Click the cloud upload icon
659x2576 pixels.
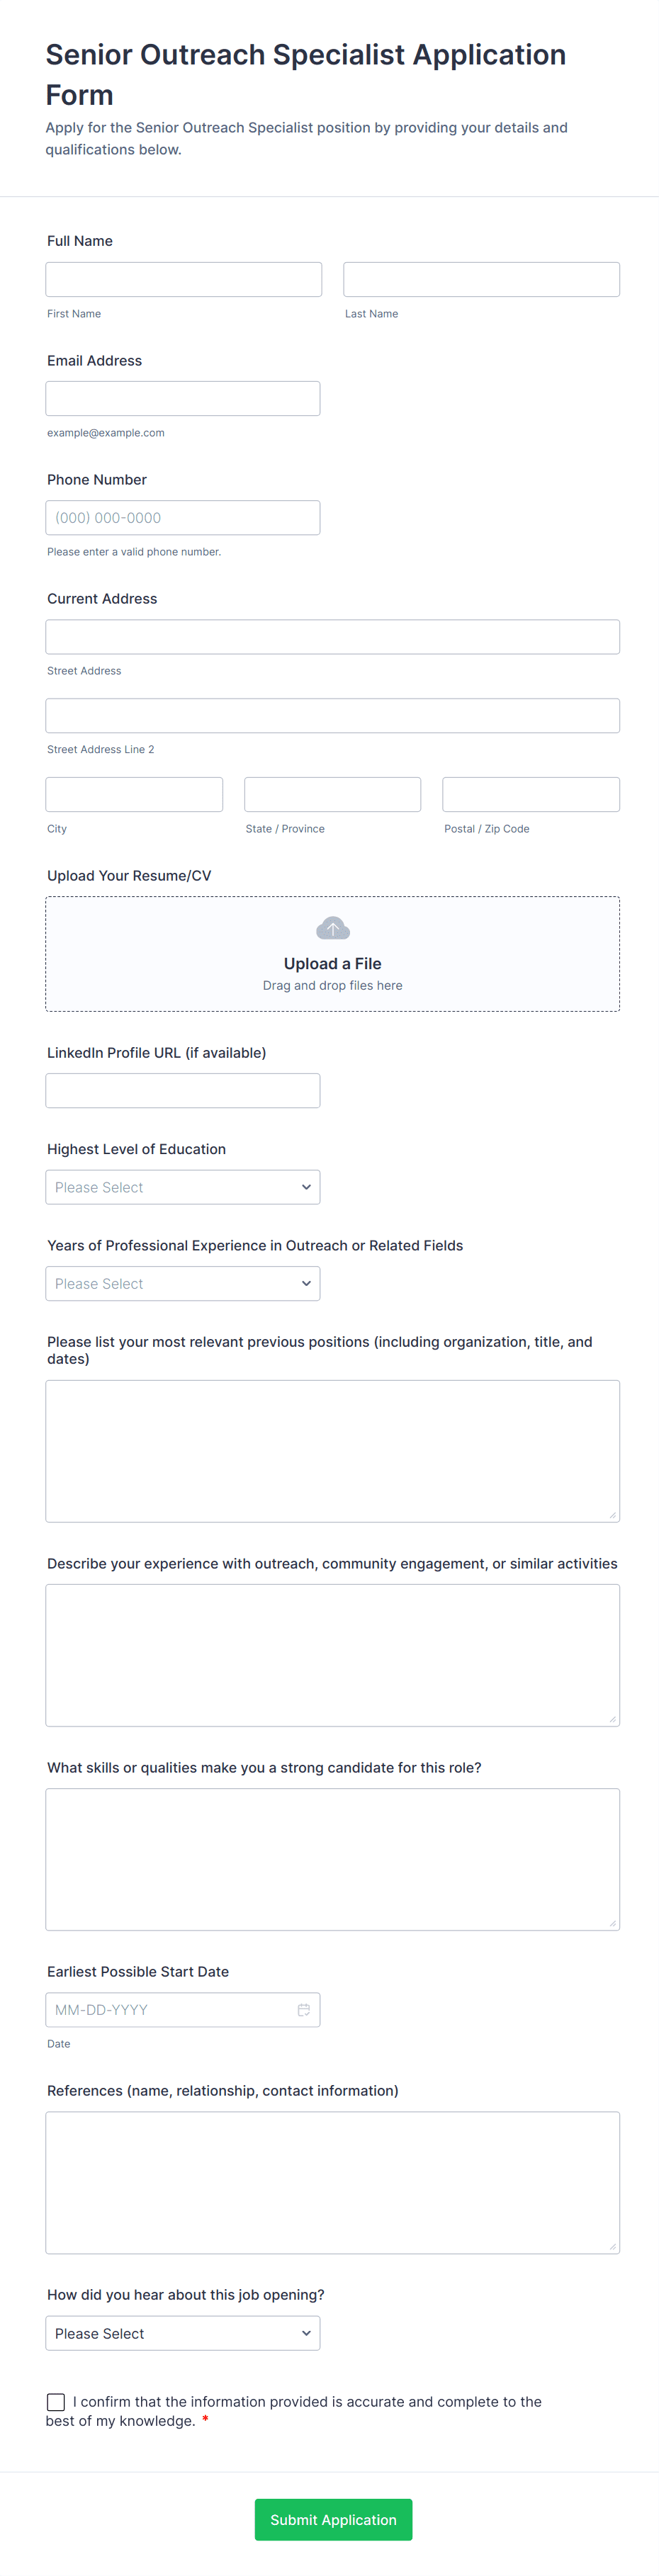coord(332,928)
